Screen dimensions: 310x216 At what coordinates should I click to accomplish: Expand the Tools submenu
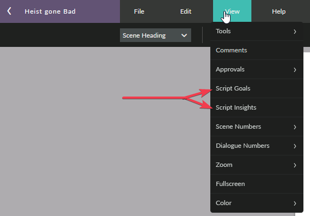(x=257, y=31)
